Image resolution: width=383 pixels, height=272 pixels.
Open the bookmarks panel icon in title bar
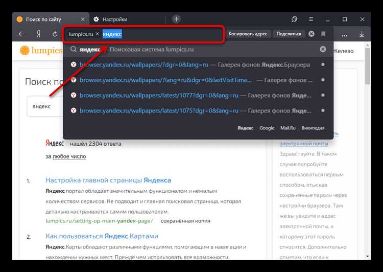tap(294, 19)
